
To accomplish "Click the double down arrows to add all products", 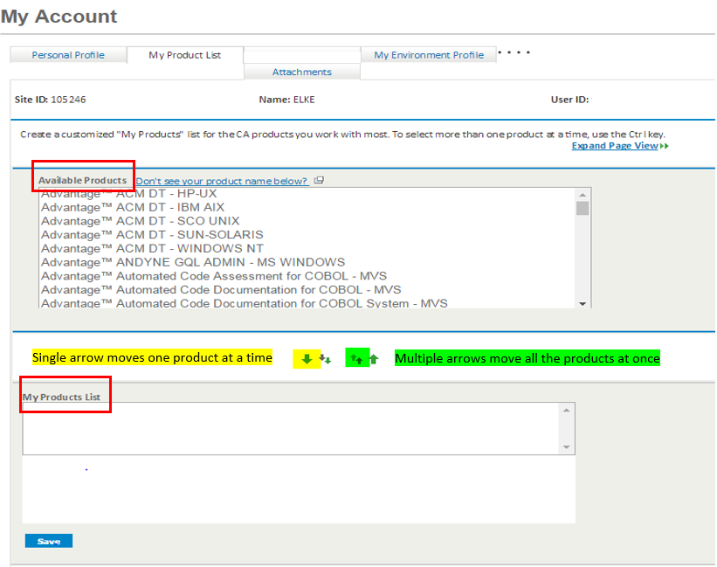I will [x=325, y=359].
